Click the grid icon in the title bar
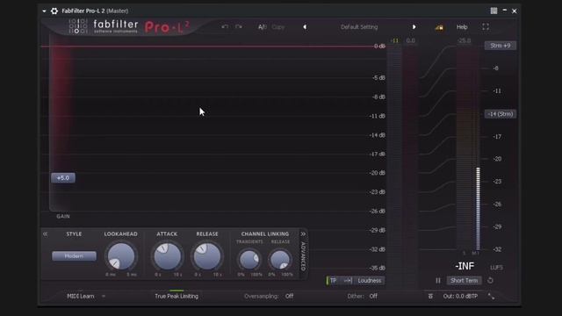This screenshot has width=562, height=316. pyautogui.click(x=494, y=11)
